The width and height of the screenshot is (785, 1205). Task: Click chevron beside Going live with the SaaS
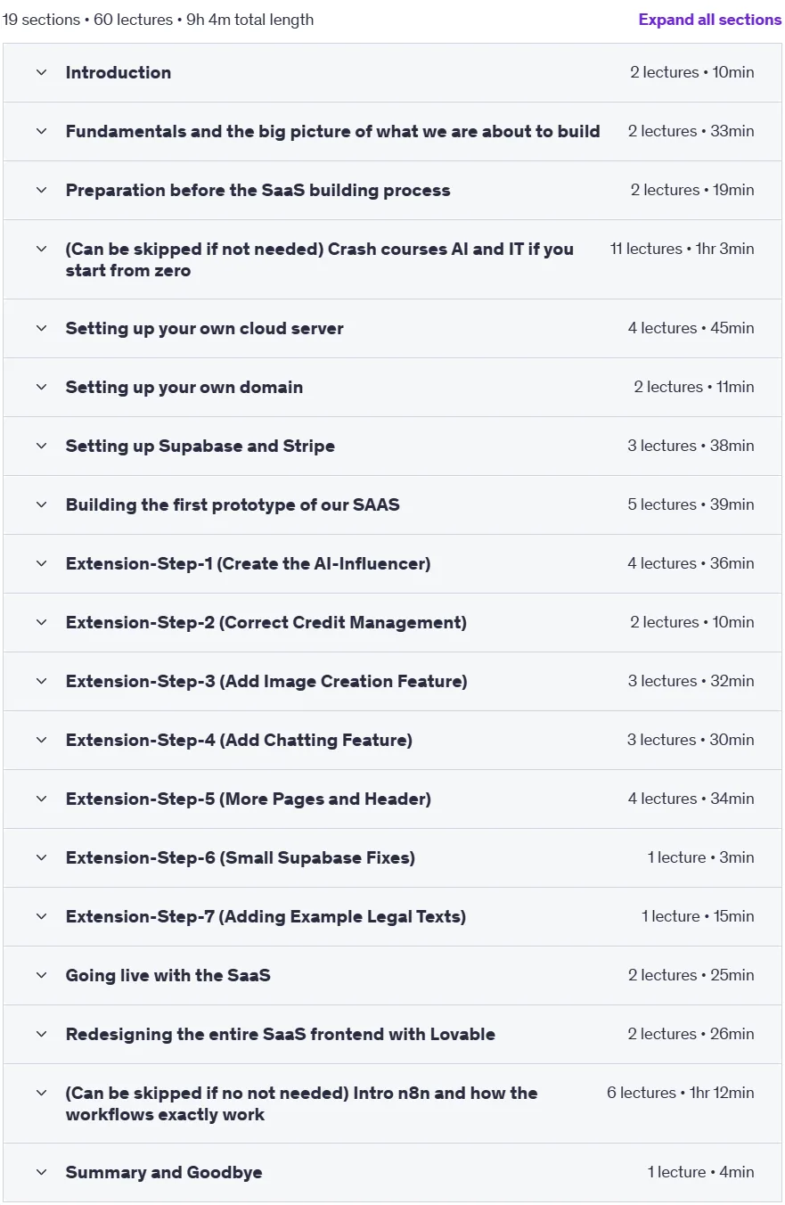pos(41,975)
